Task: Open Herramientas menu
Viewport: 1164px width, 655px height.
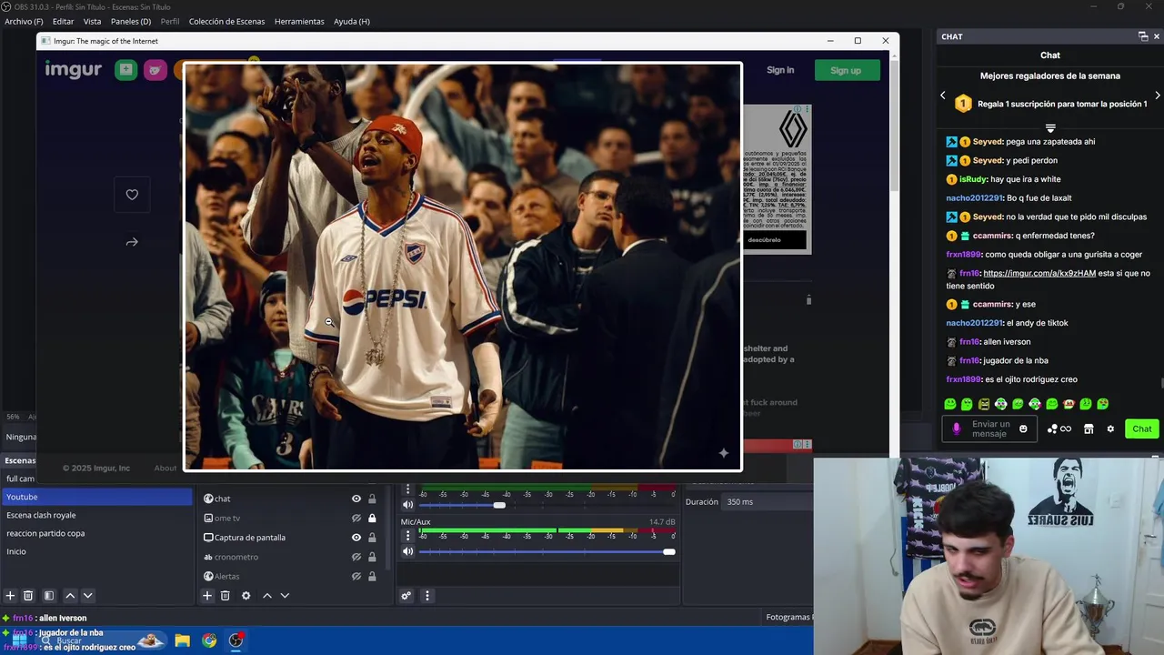Action: (x=299, y=21)
